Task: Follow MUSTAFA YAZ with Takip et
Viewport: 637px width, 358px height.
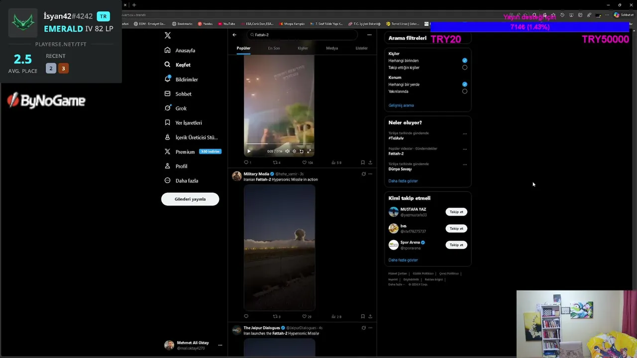Action: click(456, 212)
